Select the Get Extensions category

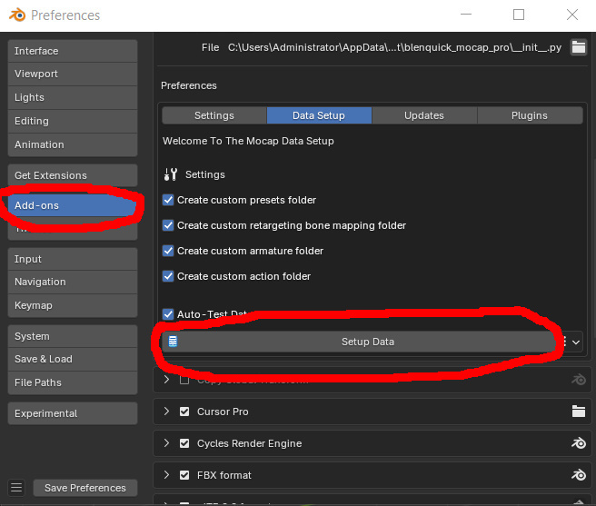(x=73, y=175)
